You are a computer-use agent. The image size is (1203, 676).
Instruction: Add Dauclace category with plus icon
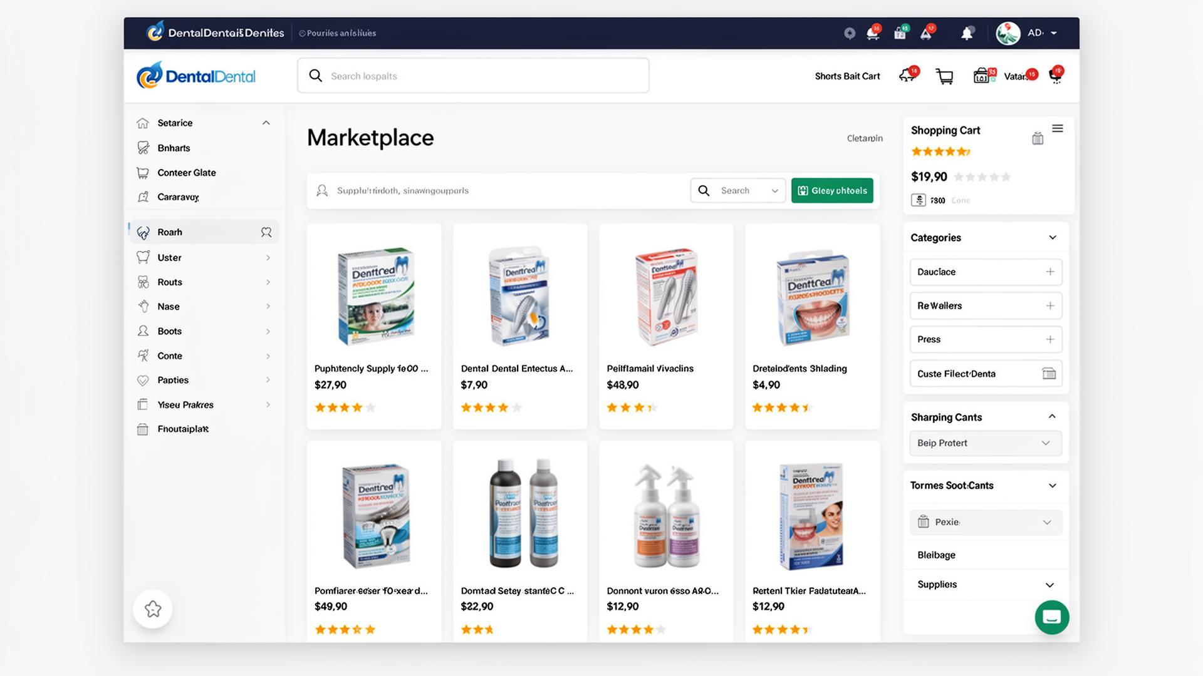pyautogui.click(x=1050, y=272)
